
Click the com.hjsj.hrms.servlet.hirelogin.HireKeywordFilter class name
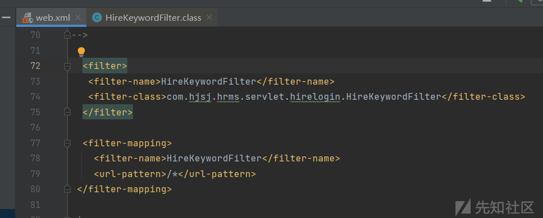[x=303, y=96]
